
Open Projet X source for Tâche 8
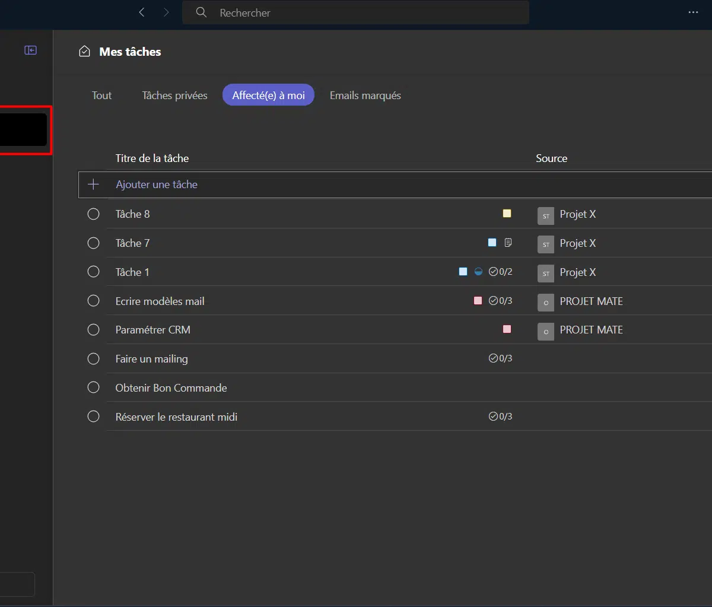(577, 214)
